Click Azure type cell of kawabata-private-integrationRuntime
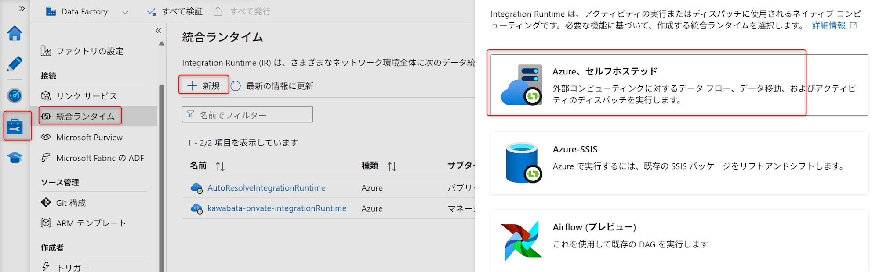This screenshot has height=272, width=879. (x=372, y=208)
